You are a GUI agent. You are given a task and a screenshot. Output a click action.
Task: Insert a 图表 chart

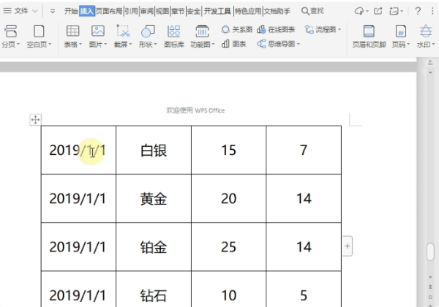(x=234, y=44)
